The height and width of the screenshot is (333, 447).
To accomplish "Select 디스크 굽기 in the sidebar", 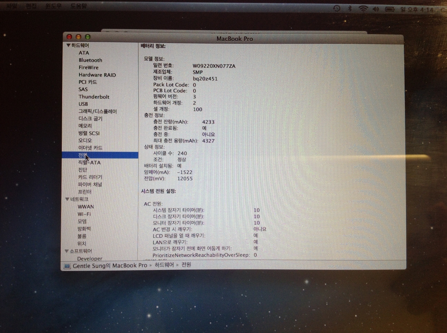I will coord(90,119).
